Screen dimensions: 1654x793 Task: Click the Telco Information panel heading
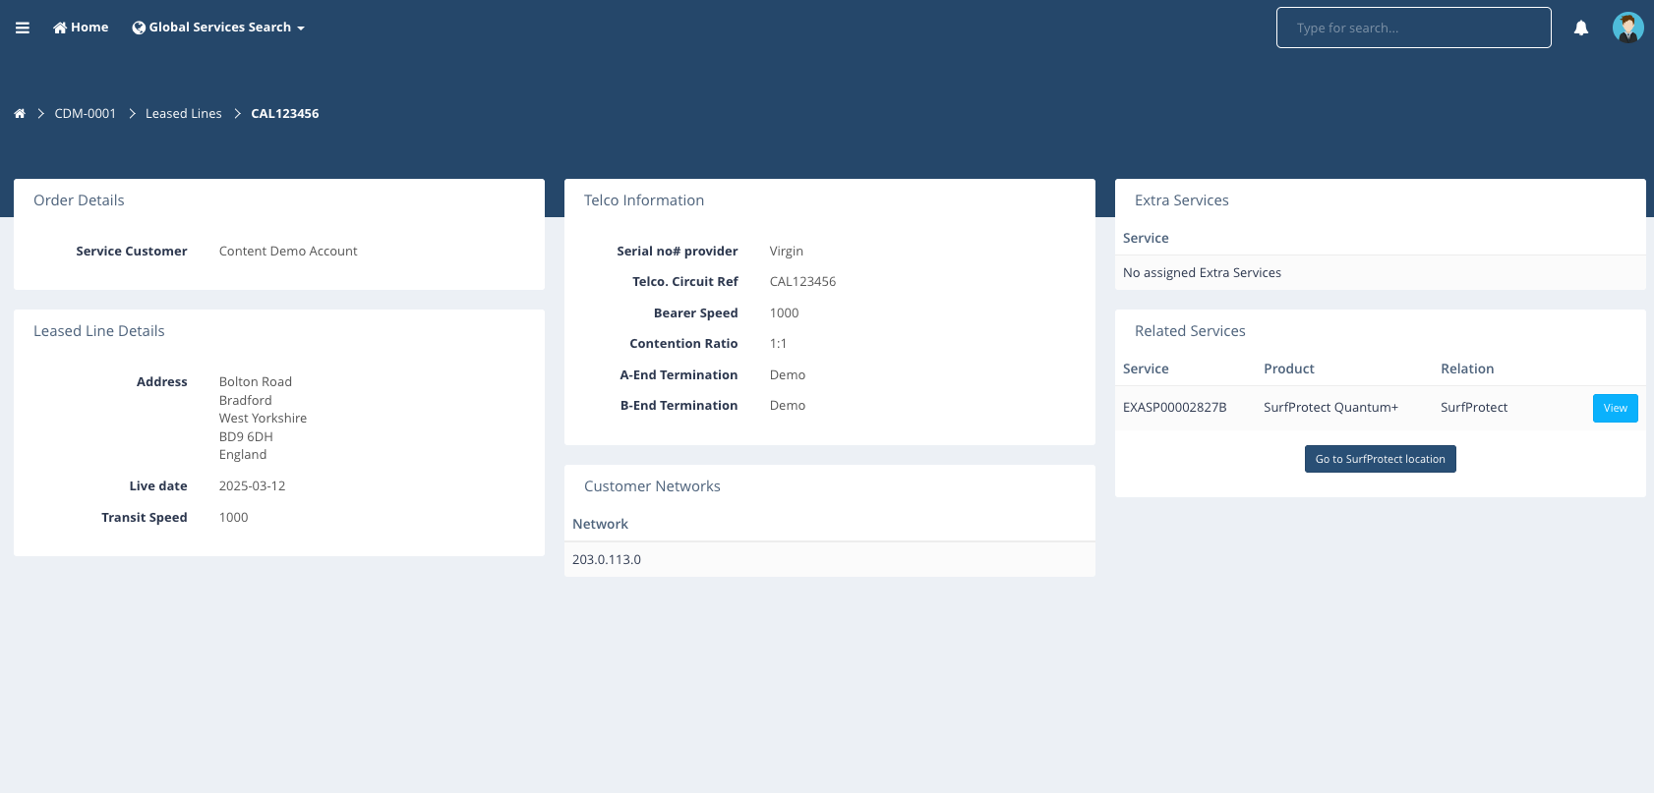pyautogui.click(x=644, y=200)
